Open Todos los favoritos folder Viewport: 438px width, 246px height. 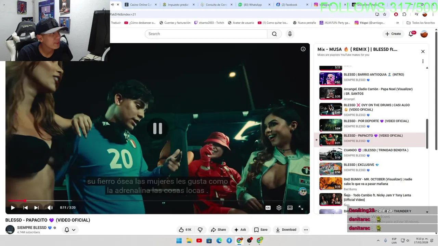421,23
